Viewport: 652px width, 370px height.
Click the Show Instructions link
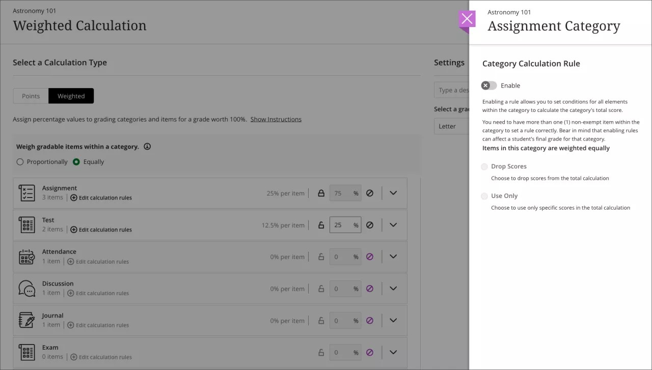pos(276,119)
